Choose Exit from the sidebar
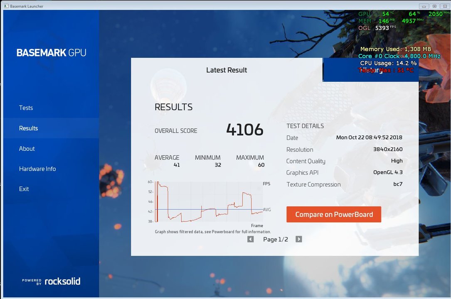 [x=24, y=189]
